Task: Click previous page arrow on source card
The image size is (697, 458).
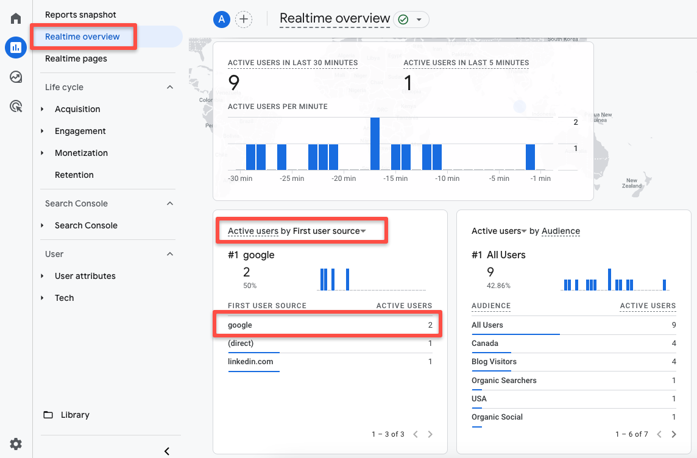Action: click(416, 434)
